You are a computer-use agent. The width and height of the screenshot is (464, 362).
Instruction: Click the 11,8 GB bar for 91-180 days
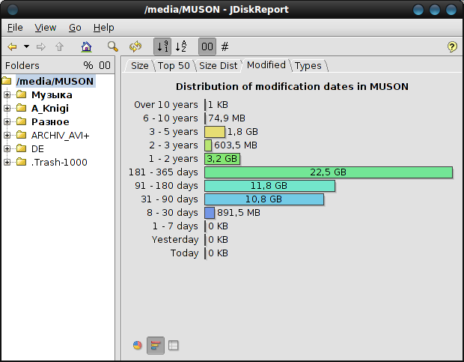click(269, 186)
